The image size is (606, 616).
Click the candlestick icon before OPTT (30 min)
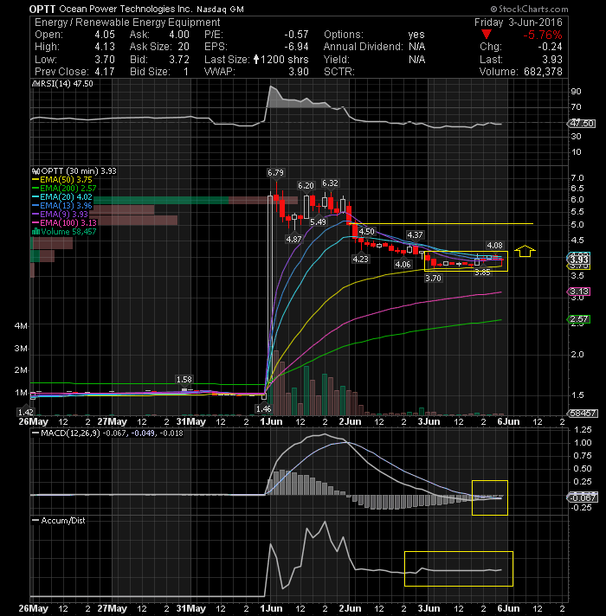point(35,171)
